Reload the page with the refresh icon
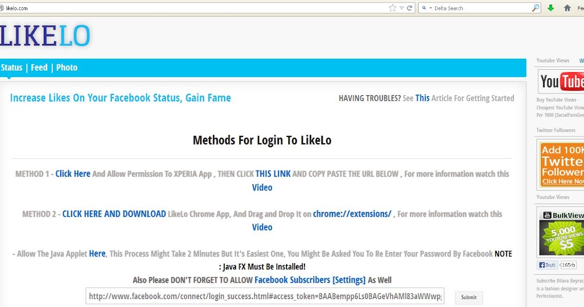Image resolution: width=584 pixels, height=307 pixels. click(410, 8)
